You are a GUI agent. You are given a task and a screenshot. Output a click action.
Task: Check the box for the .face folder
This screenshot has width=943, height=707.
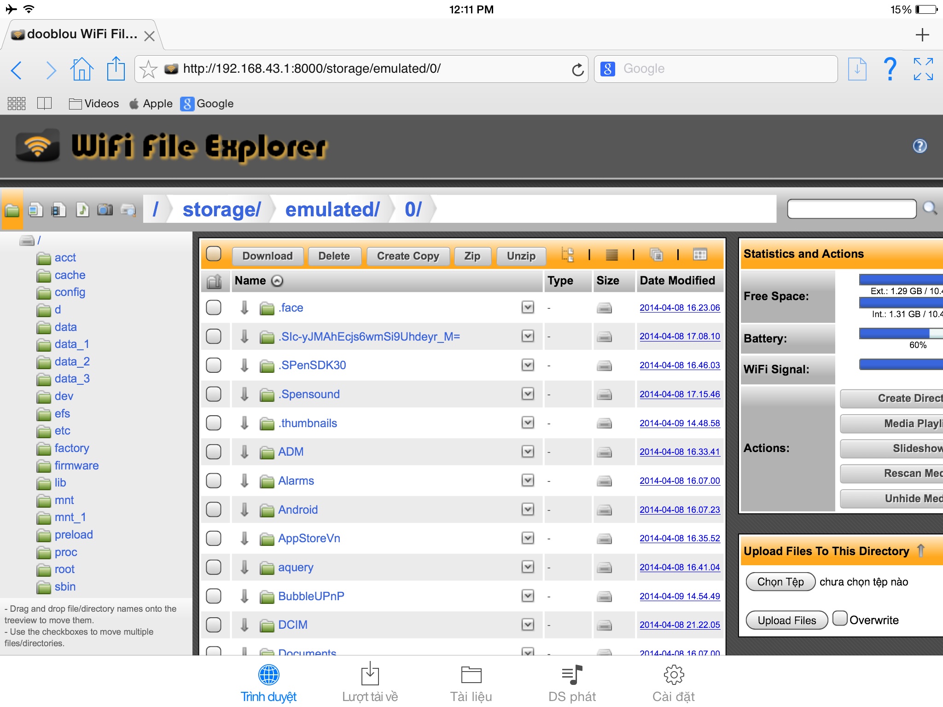[214, 307]
